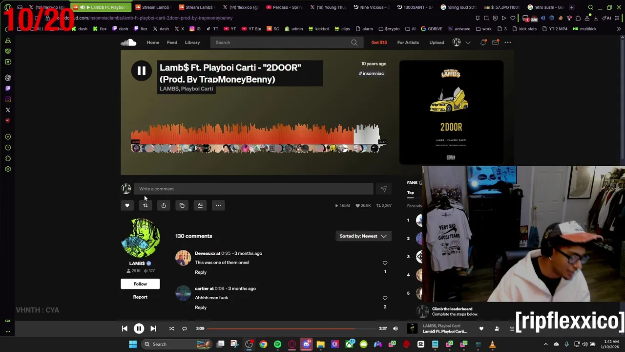Pause the track with the large pause button
The width and height of the screenshot is (625, 352).
(x=141, y=71)
